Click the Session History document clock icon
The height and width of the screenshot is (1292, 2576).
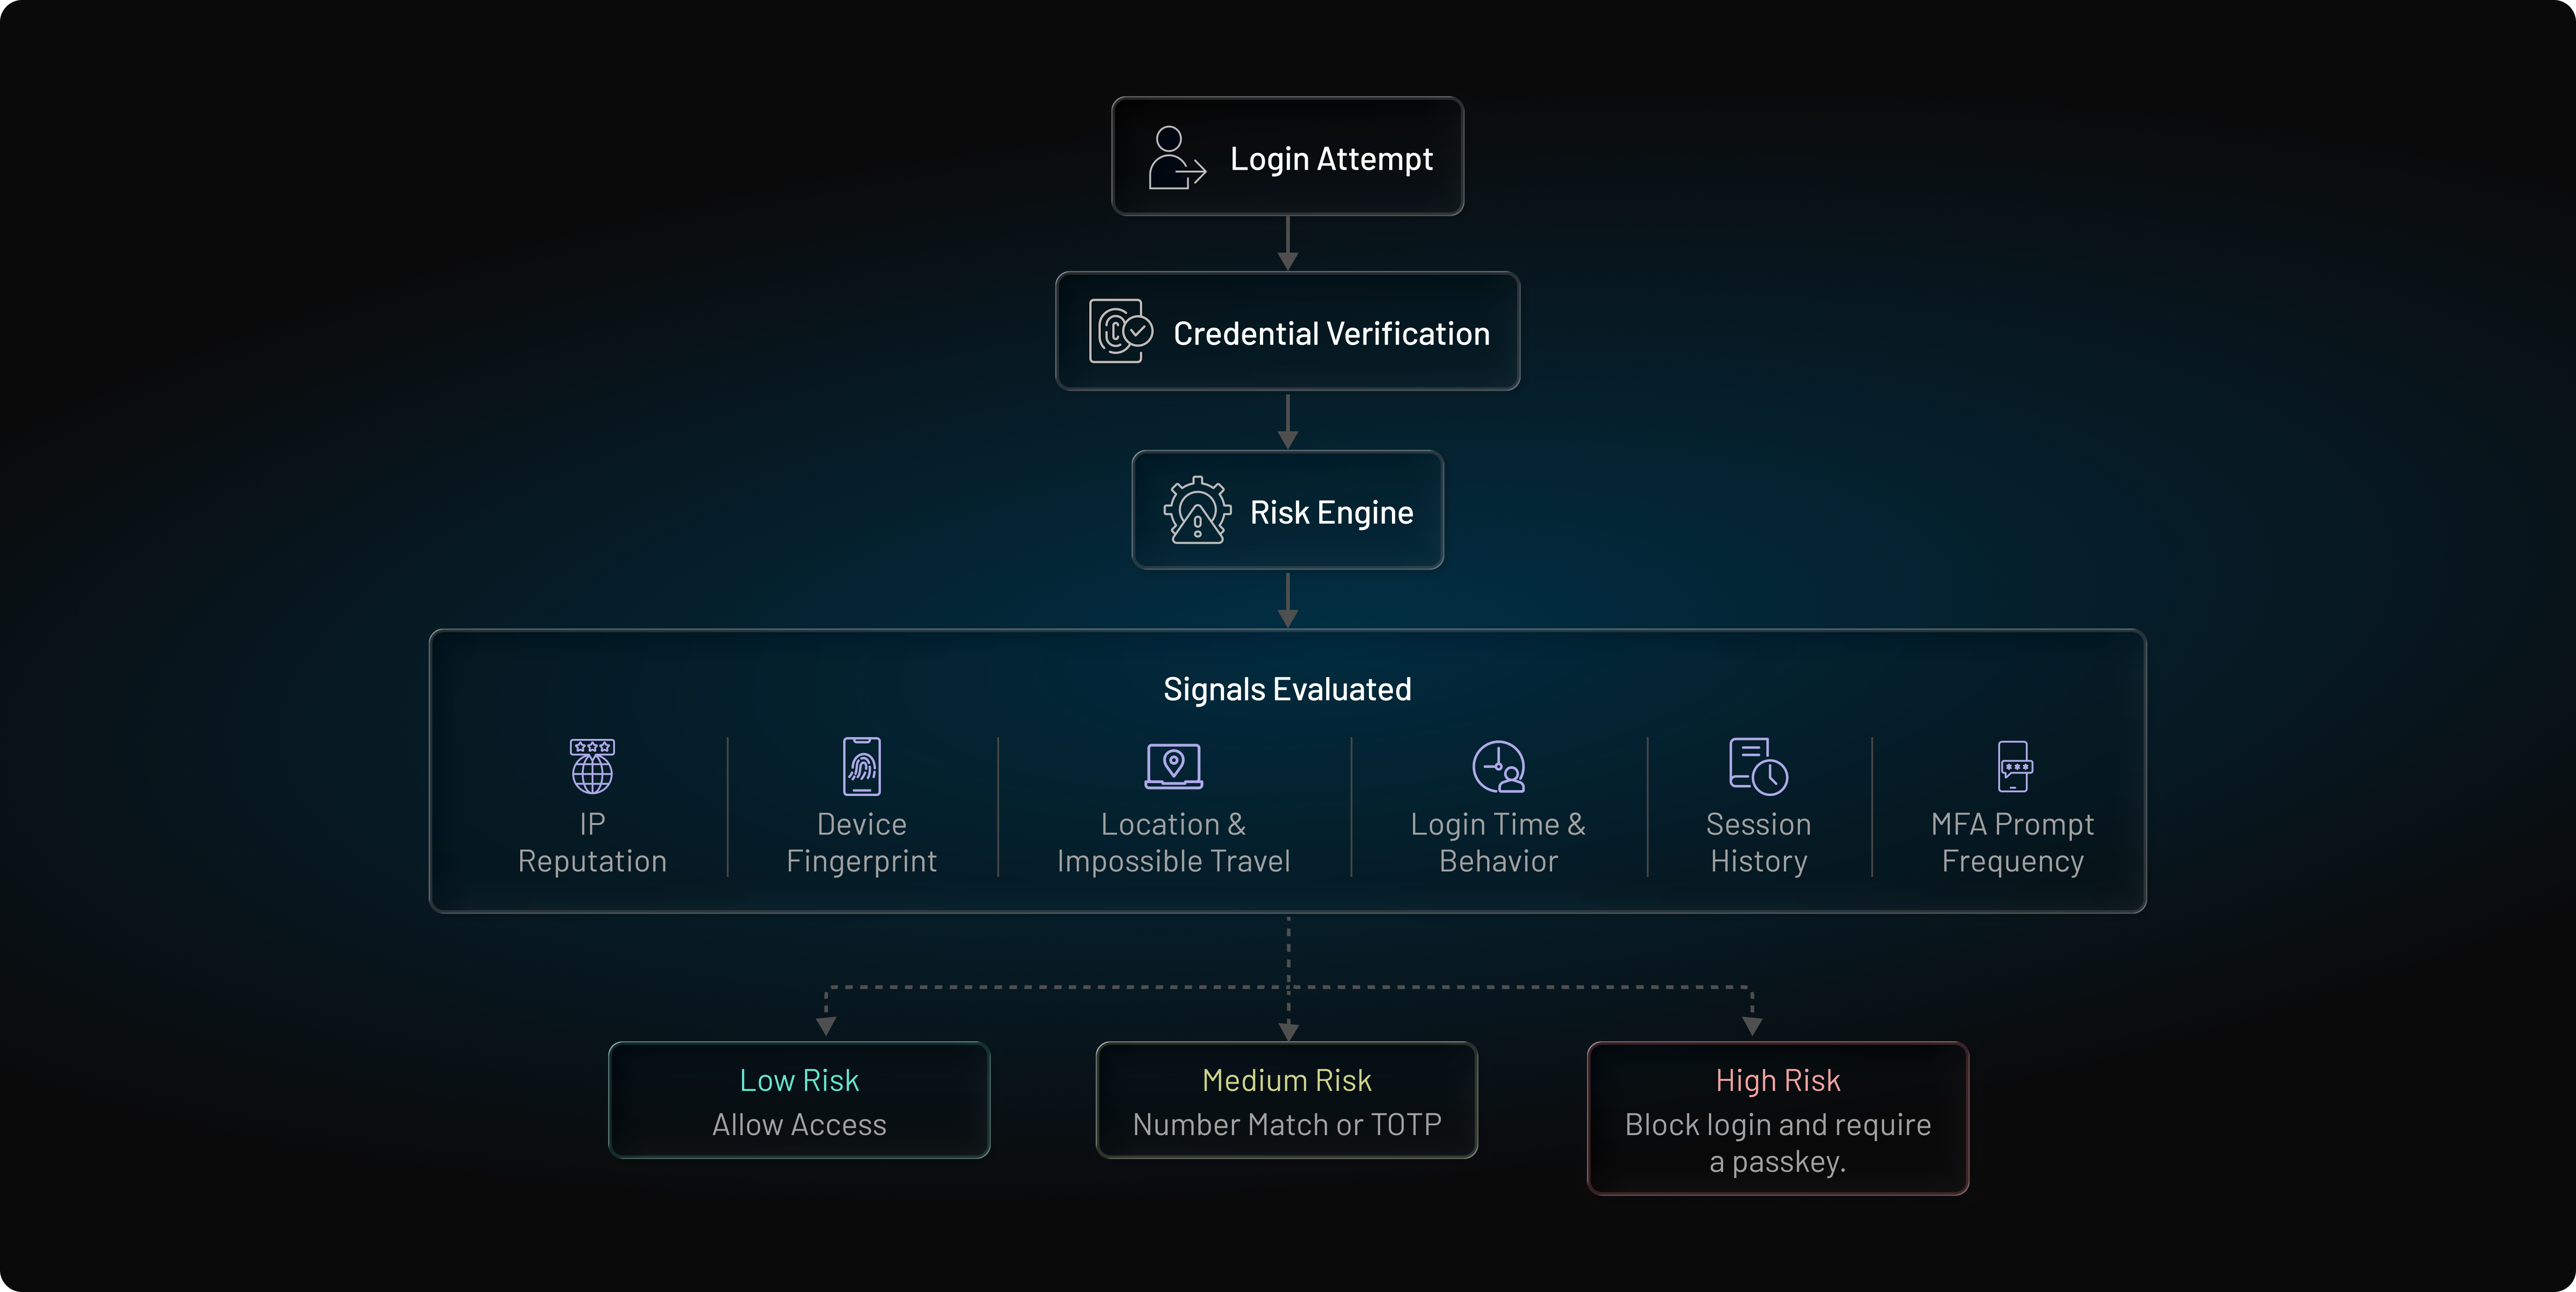[x=1758, y=766]
